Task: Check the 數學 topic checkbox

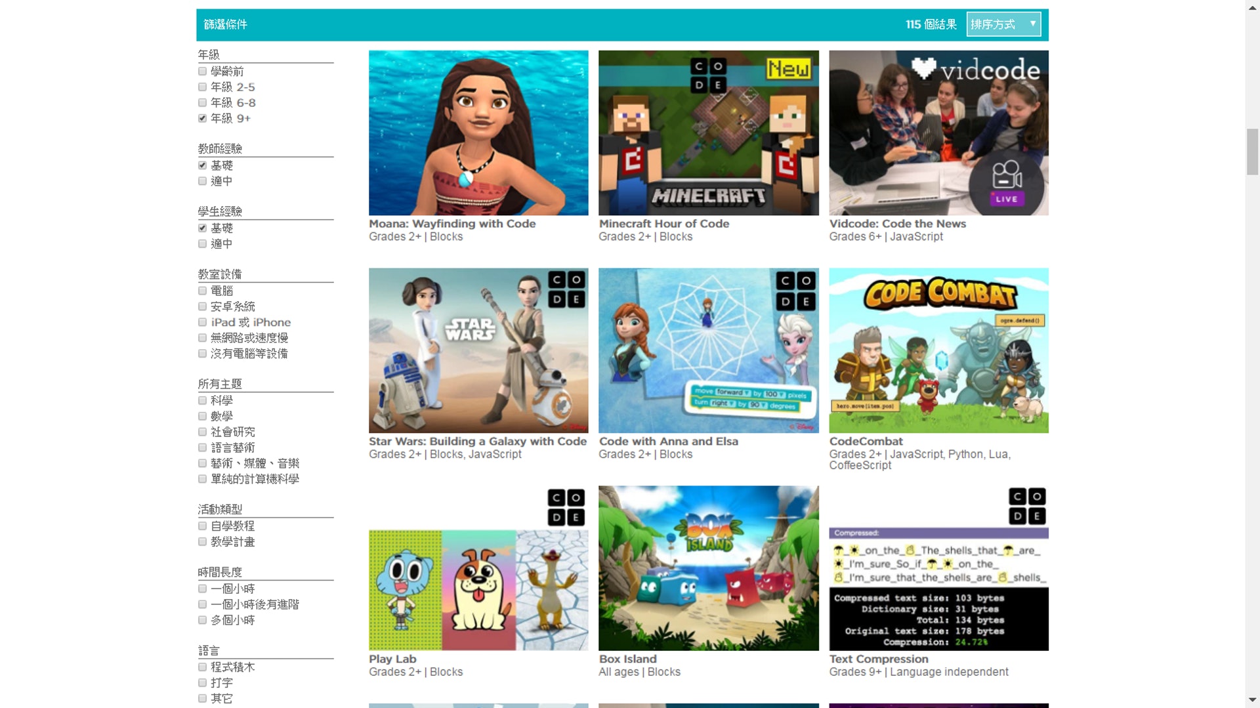Action: click(202, 416)
